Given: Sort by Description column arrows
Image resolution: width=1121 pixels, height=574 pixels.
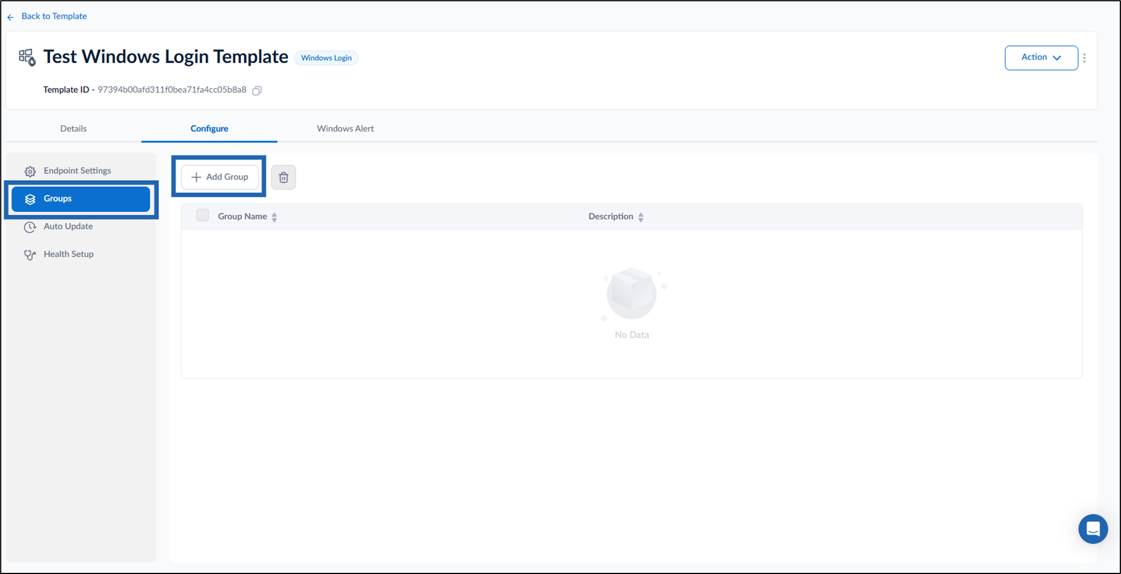Looking at the screenshot, I should tap(640, 217).
